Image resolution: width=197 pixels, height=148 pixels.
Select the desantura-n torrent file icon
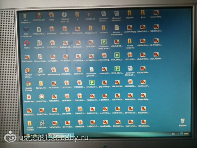point(92,84)
